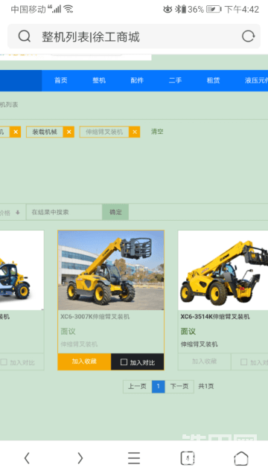Viewport: 268px width, 476px height.
Task: Click 加入收藏 for XC6-3007K
Action: tap(84, 361)
